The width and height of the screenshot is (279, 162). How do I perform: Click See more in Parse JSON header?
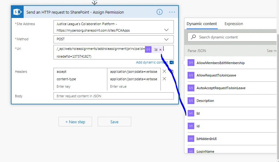click(272, 51)
